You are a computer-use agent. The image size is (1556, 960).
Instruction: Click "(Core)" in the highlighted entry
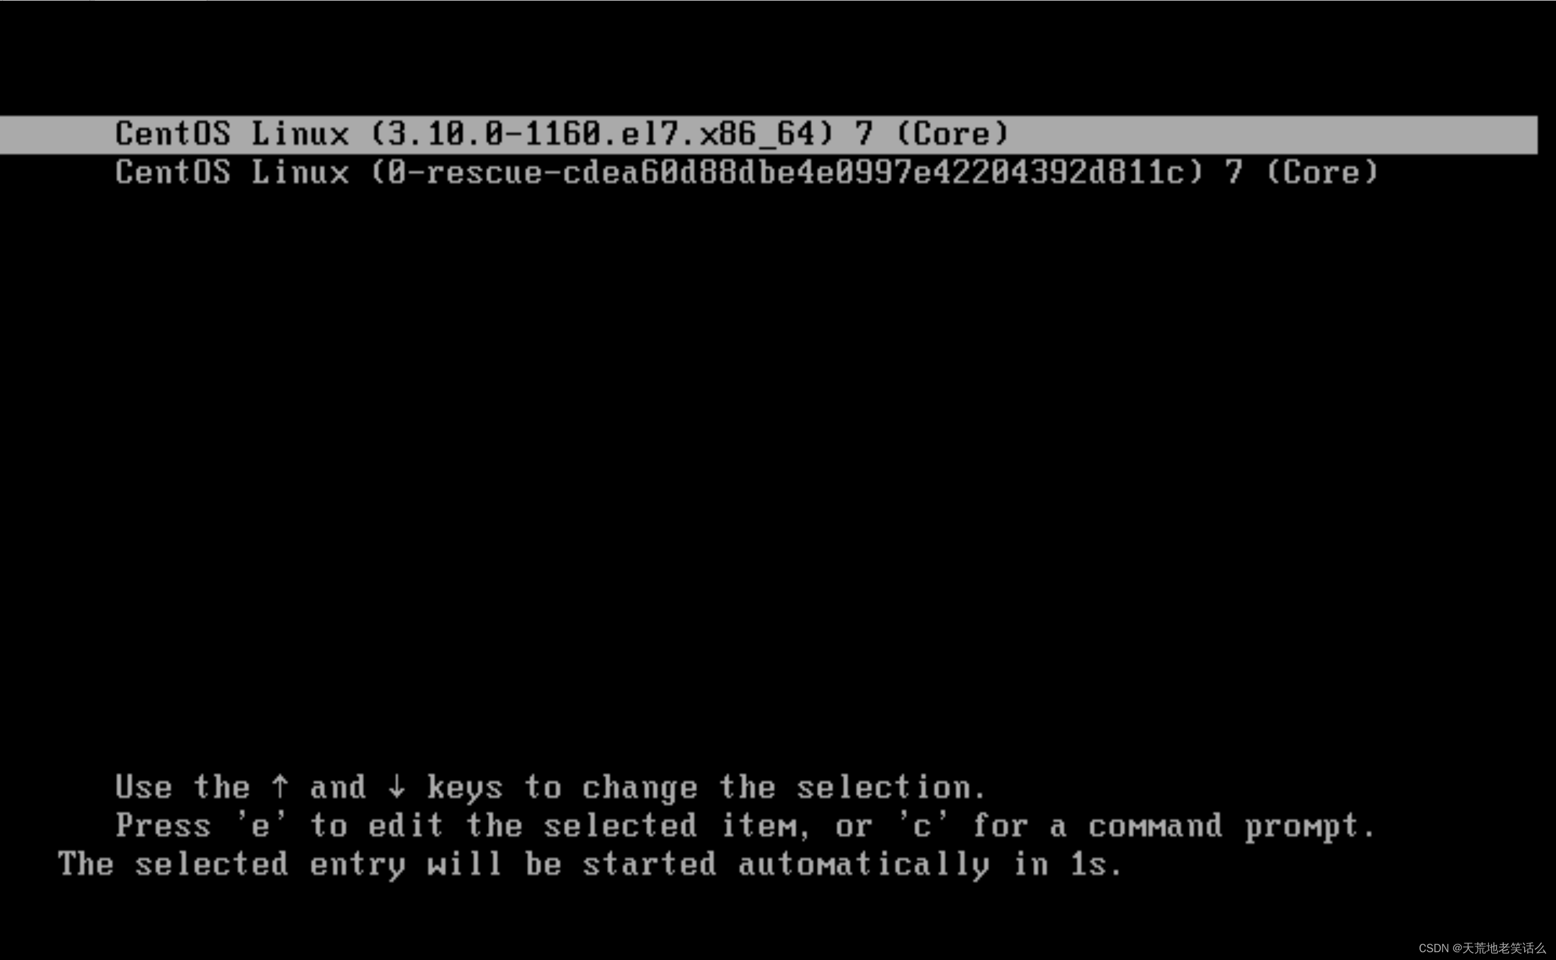pos(953,135)
